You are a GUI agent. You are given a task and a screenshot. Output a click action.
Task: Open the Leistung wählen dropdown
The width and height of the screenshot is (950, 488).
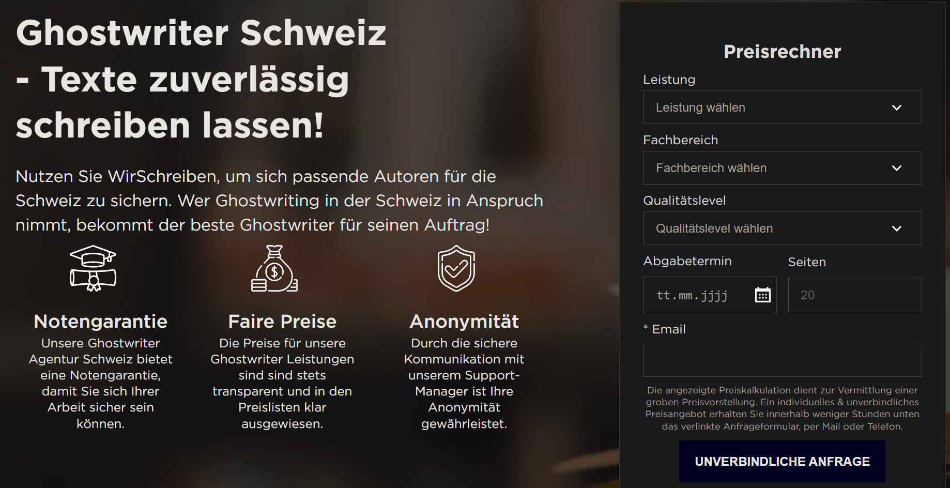pos(782,108)
